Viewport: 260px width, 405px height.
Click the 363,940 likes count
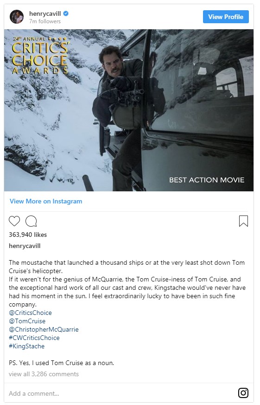pos(28,235)
